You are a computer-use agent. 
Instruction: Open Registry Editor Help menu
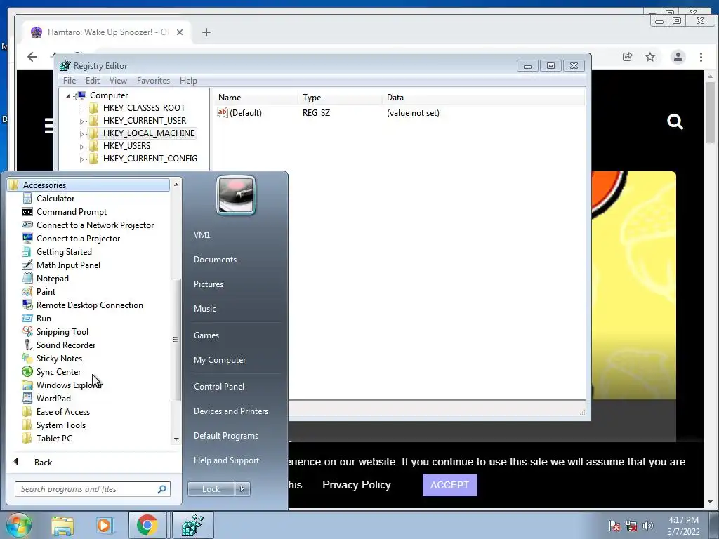coord(188,81)
